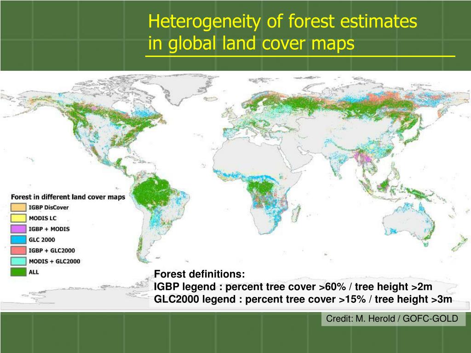Select the 'GLC 2000' legend label
Screen dimensions: 471x353
coord(42,239)
